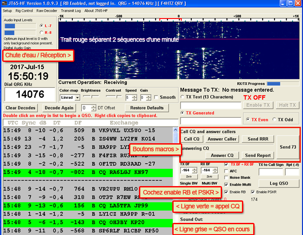This screenshot has height=235, width=303.
Task: Select the CQ LA5TFA JP99 decode line
Action: pos(88,206)
